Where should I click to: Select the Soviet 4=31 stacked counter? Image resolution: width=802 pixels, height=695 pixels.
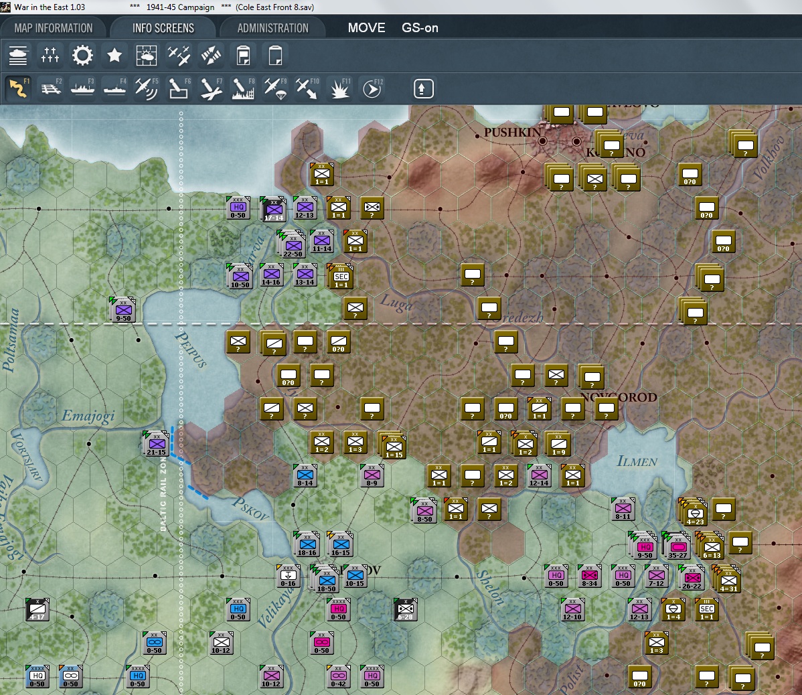pos(727,579)
